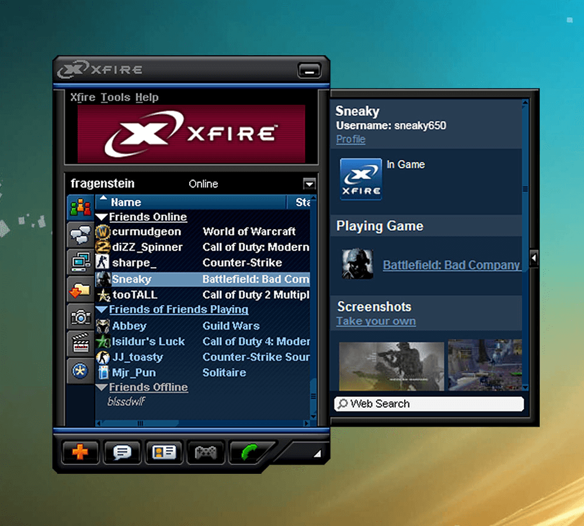Click the gamepad icon in bottom toolbar
584x526 pixels.
[x=206, y=452]
